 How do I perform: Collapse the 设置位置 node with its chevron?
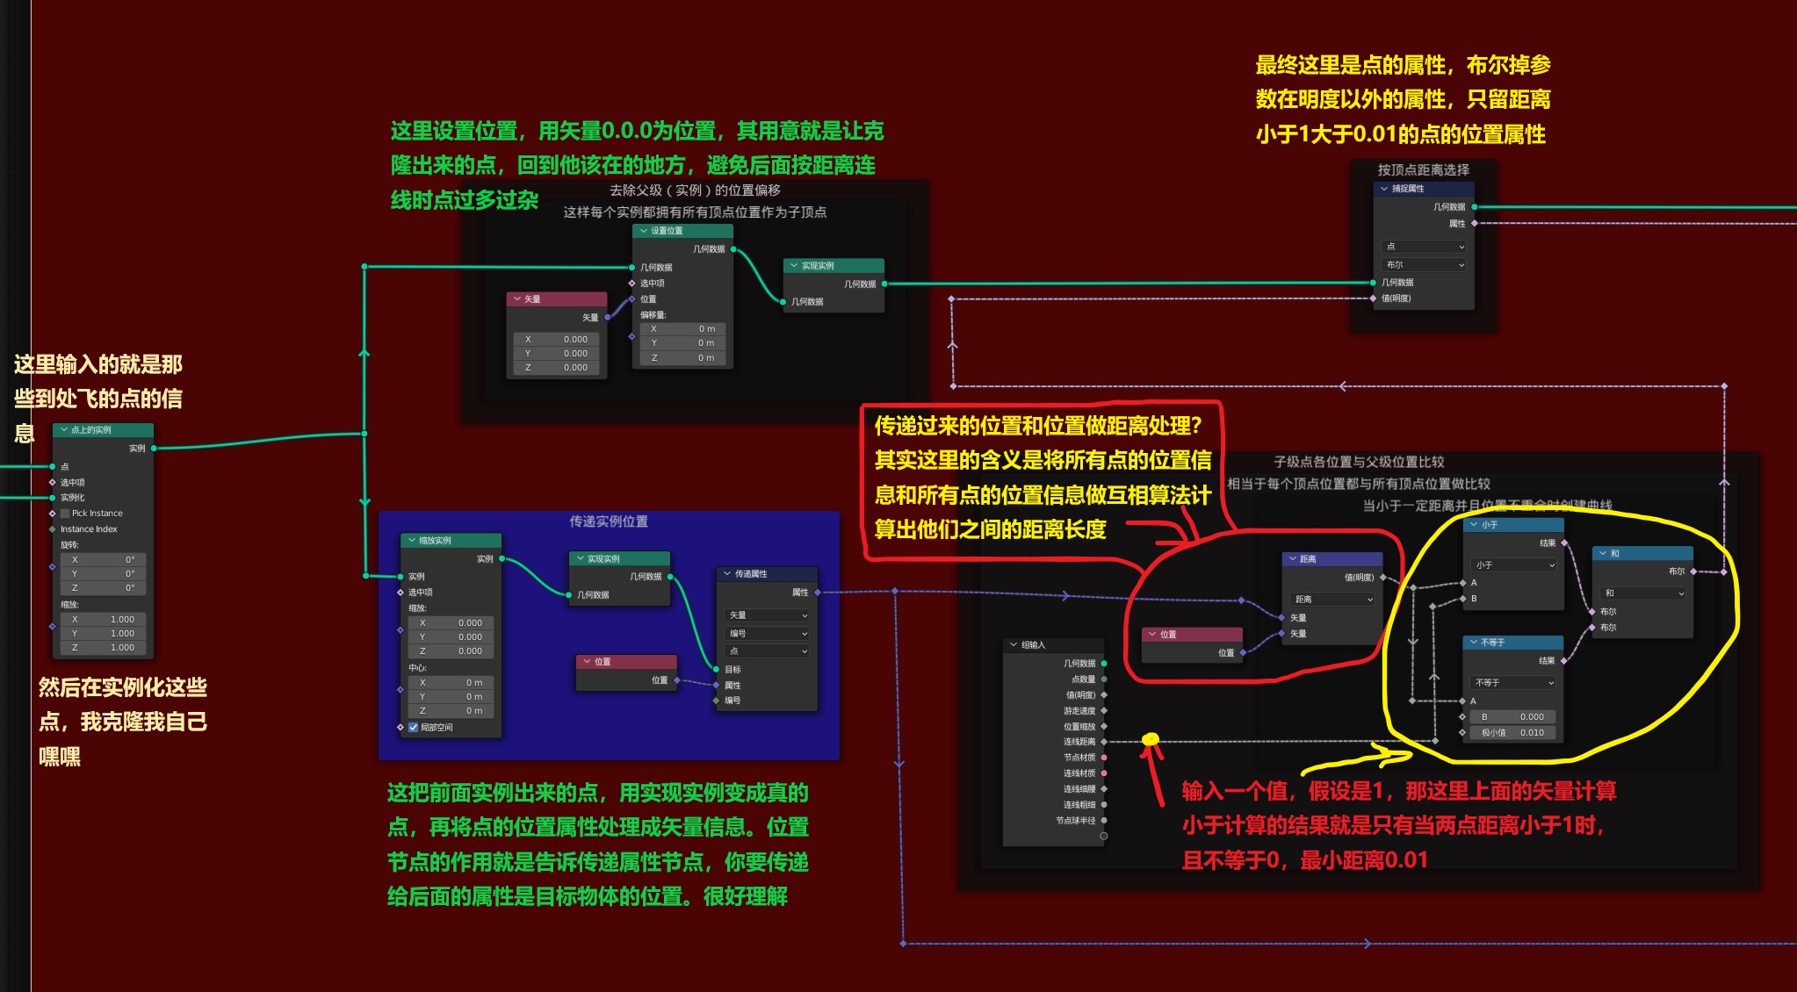[643, 231]
